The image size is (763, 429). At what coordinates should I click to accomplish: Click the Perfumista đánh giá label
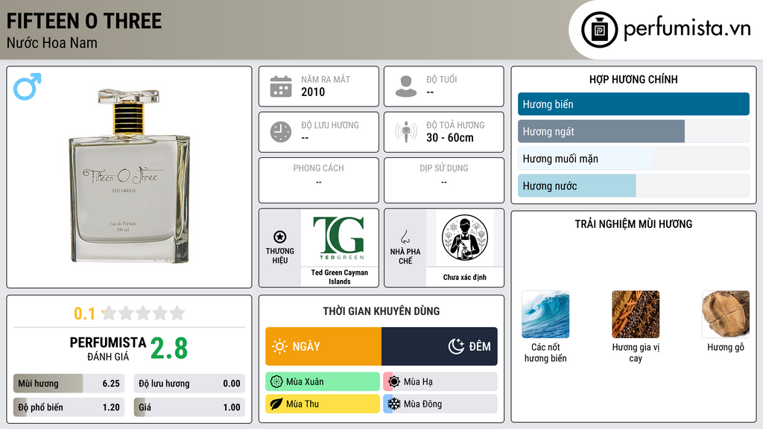(x=107, y=349)
